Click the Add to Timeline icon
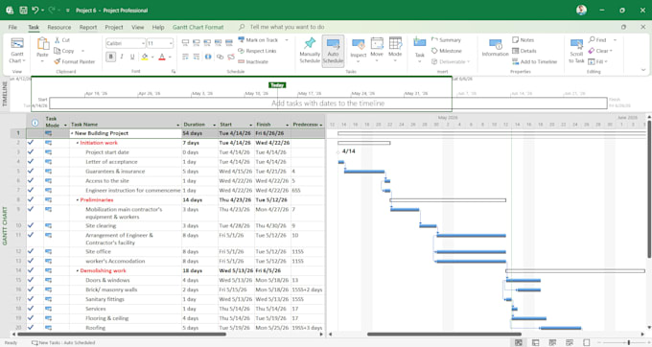Screen dimensions: 652x347 click(515, 61)
